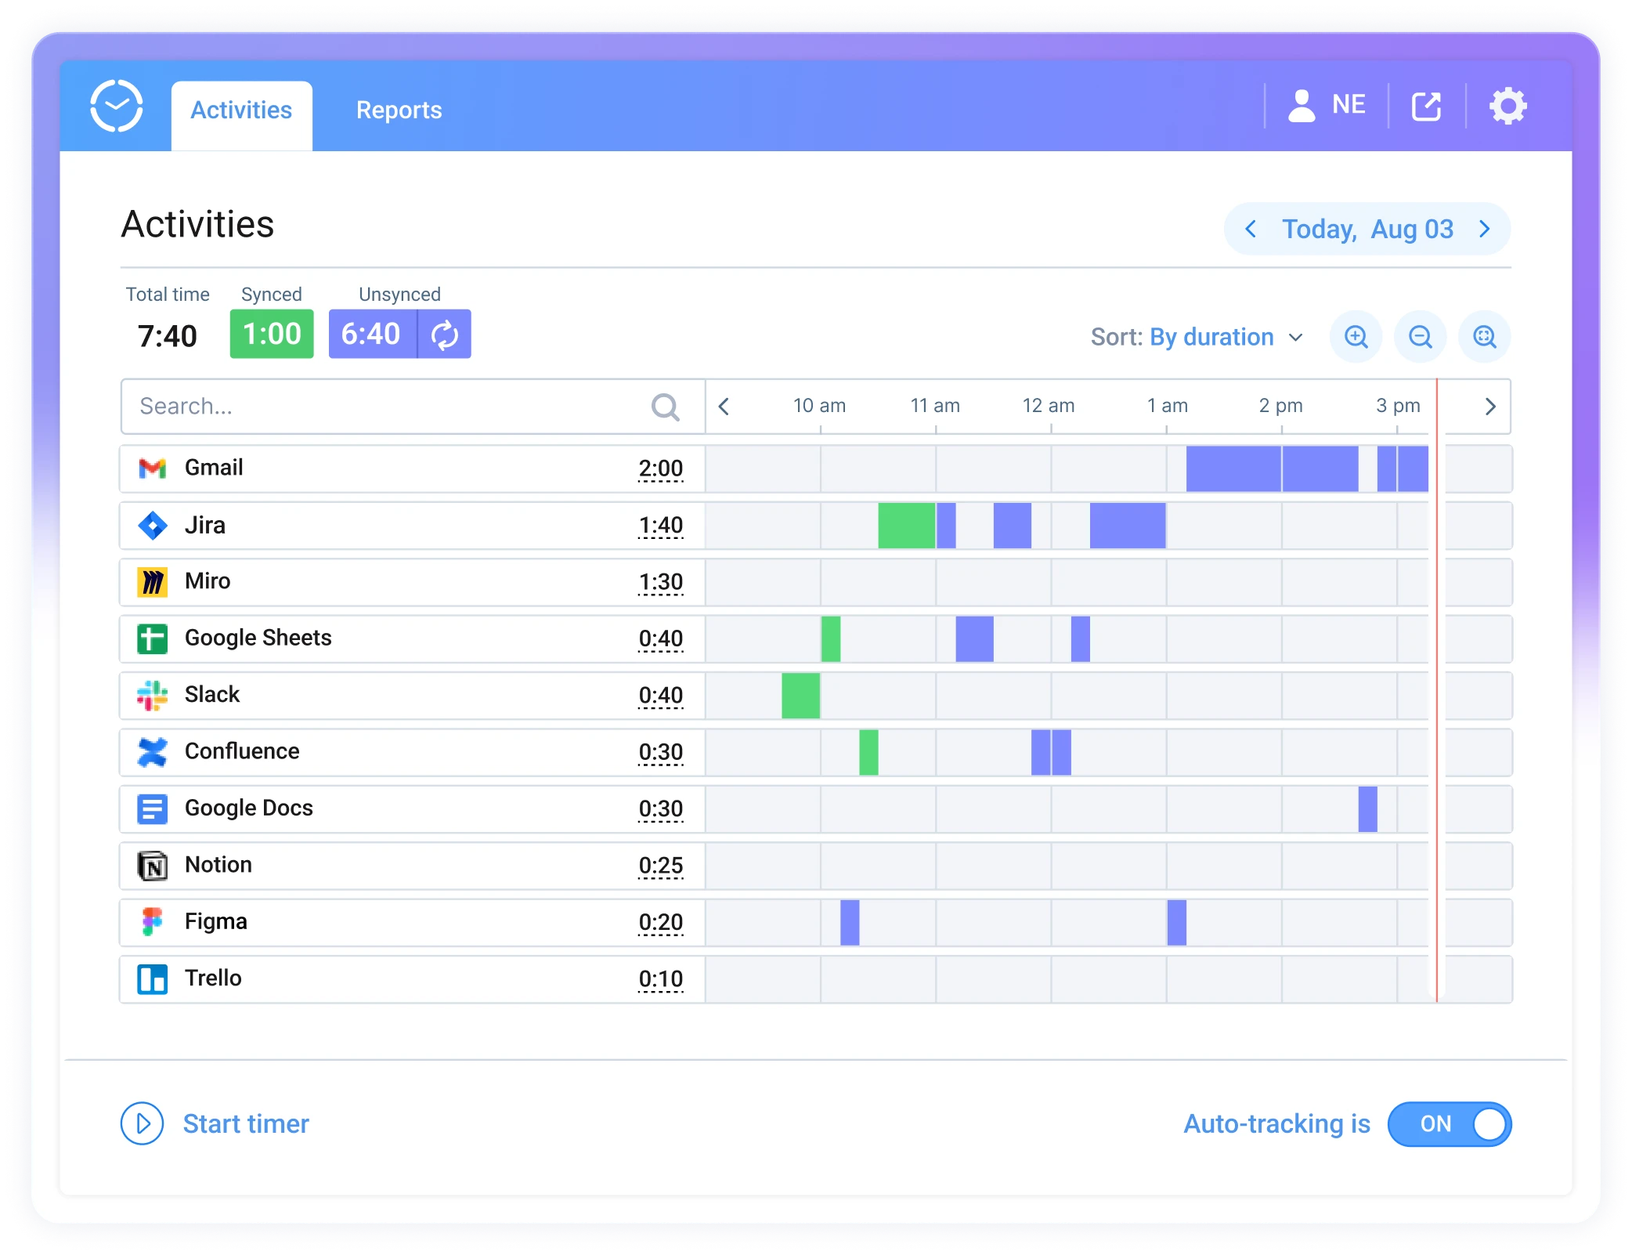Enable the unsynced 6:40 toggle
1632x1255 pixels.
coord(444,334)
